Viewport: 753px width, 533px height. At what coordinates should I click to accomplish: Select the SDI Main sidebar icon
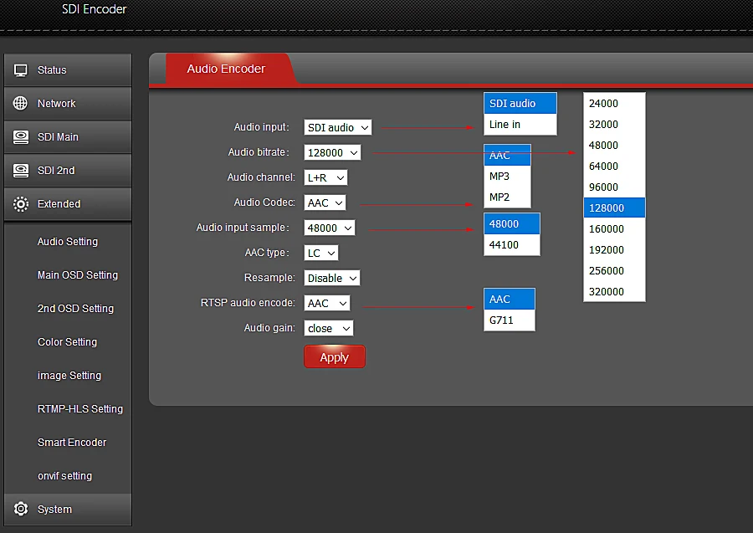point(20,137)
